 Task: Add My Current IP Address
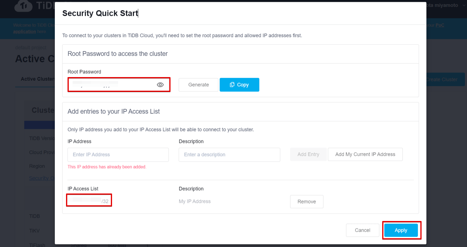[x=365, y=154]
